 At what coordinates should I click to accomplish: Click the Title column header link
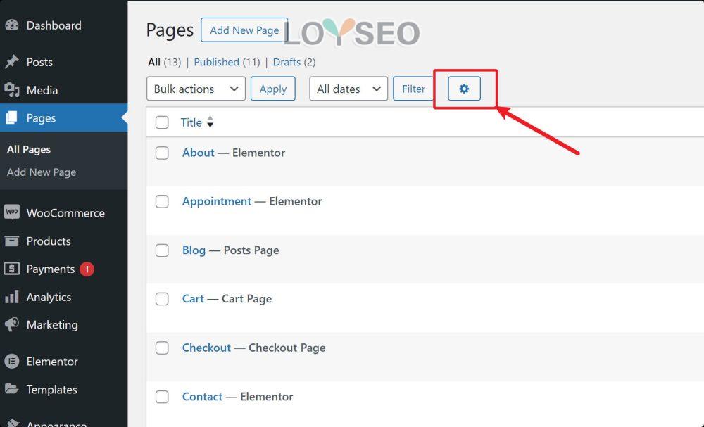(191, 122)
